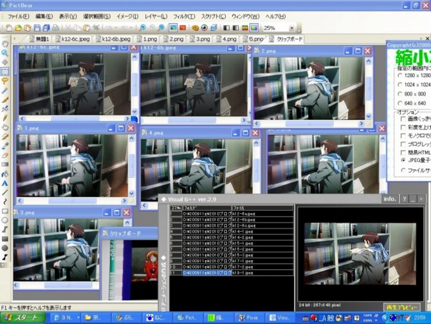Select the Zoom magnifier tool in toolbox
Screen dimensions: 431x324
pyautogui.click(x=5, y=53)
